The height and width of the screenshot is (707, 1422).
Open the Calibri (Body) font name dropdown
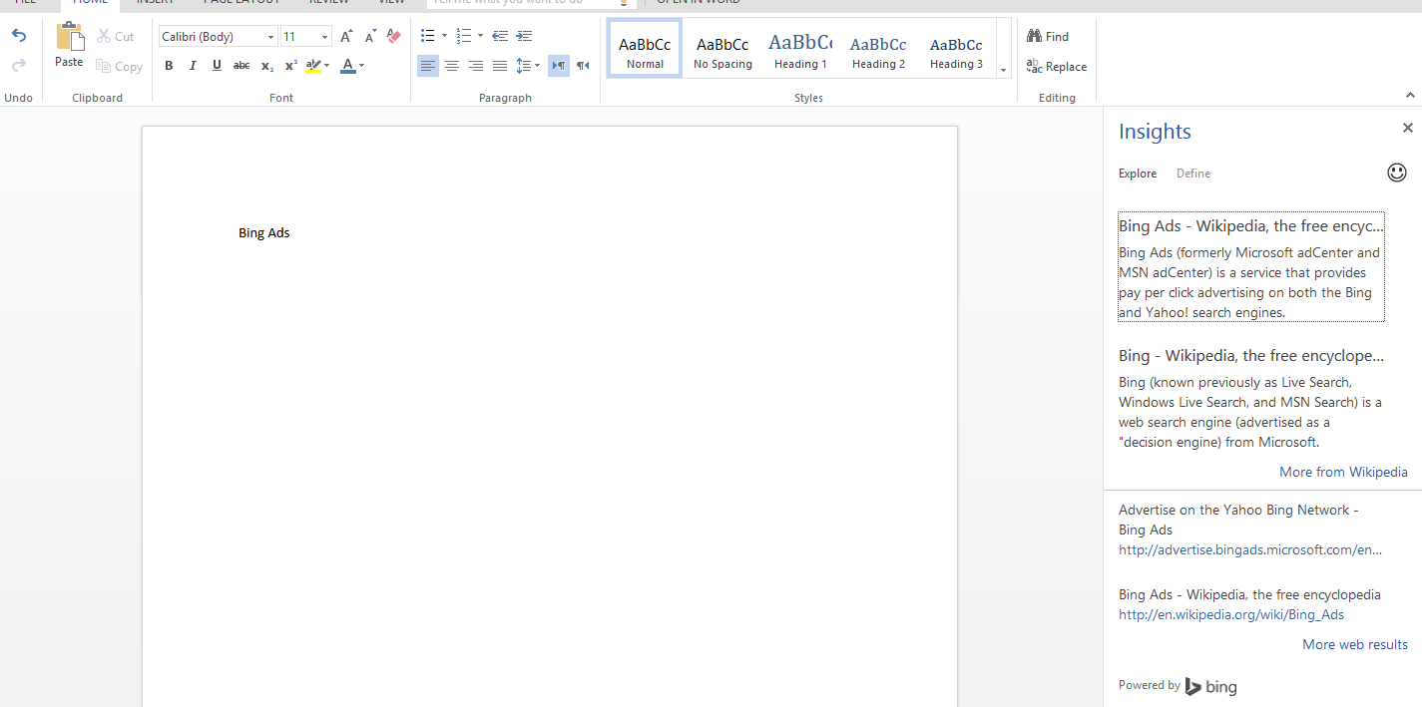[270, 37]
